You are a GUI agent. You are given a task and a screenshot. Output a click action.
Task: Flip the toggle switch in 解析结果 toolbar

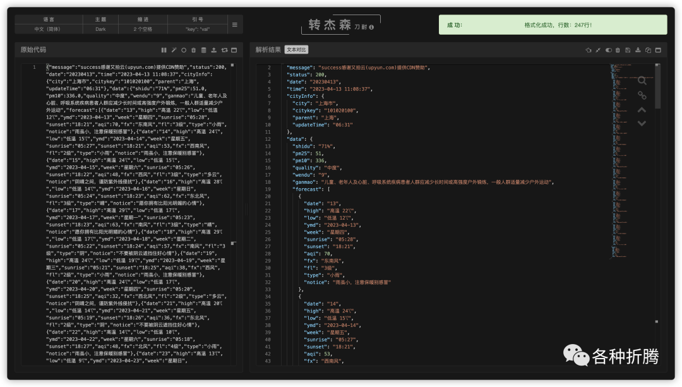pos(609,50)
